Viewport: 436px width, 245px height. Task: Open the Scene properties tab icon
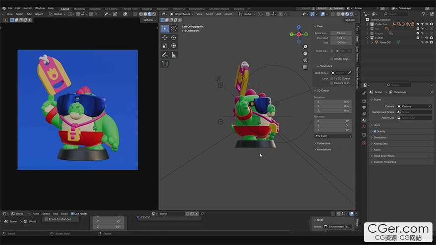click(x=364, y=120)
